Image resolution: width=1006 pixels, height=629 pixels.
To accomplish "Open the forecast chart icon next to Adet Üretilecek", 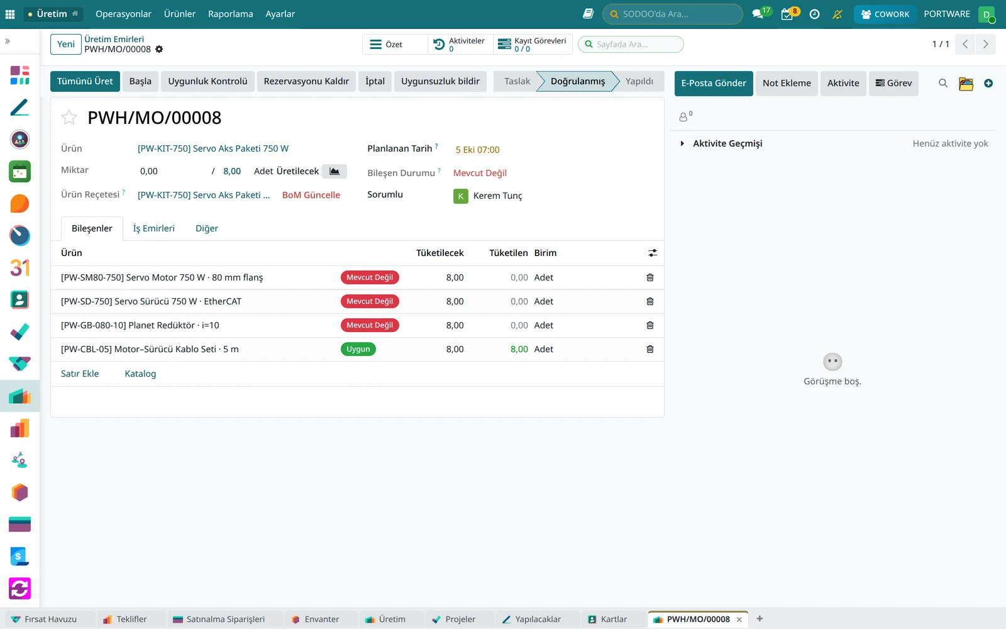I will [334, 171].
